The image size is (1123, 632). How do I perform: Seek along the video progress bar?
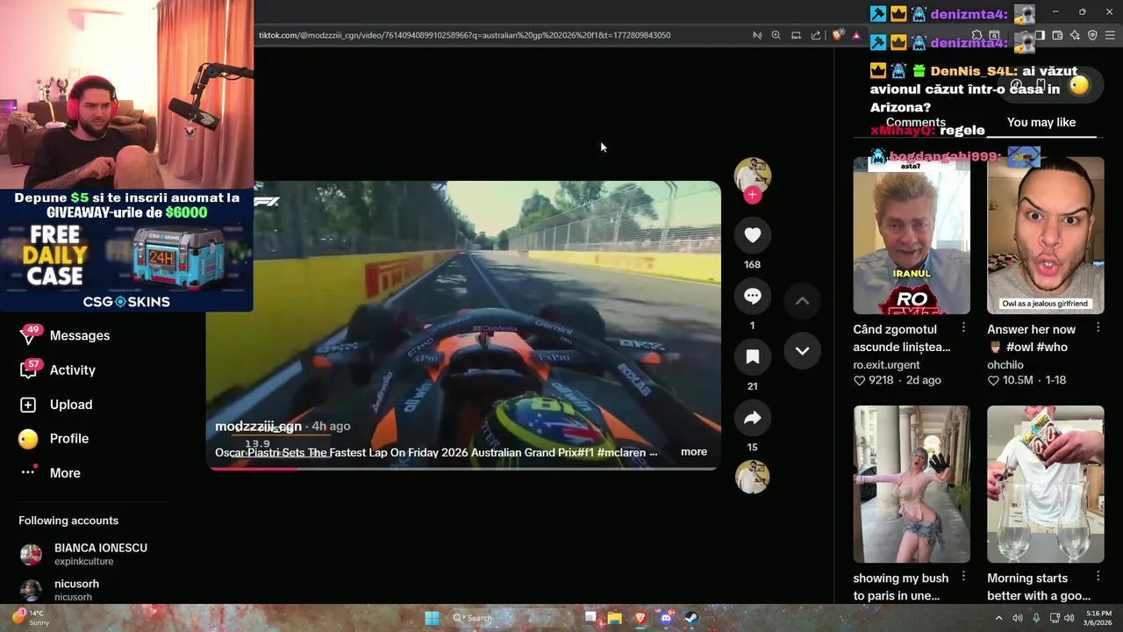[463, 468]
